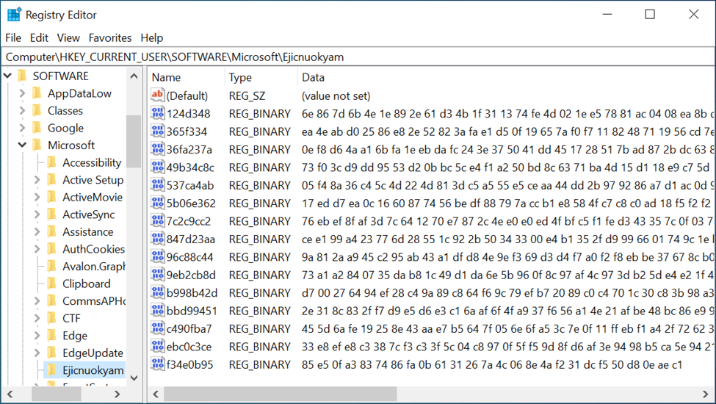Open the Edit menu
The width and height of the screenshot is (716, 404).
point(39,37)
